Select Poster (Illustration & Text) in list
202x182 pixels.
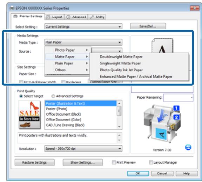[x=81, y=103]
